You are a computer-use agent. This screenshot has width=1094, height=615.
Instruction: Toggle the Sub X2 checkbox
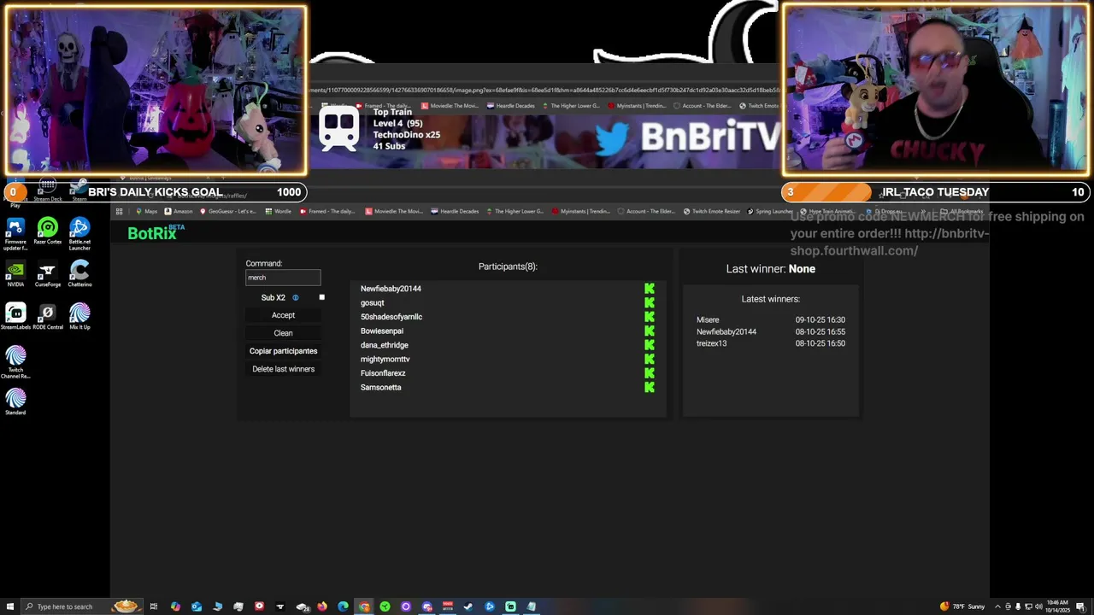pyautogui.click(x=321, y=297)
